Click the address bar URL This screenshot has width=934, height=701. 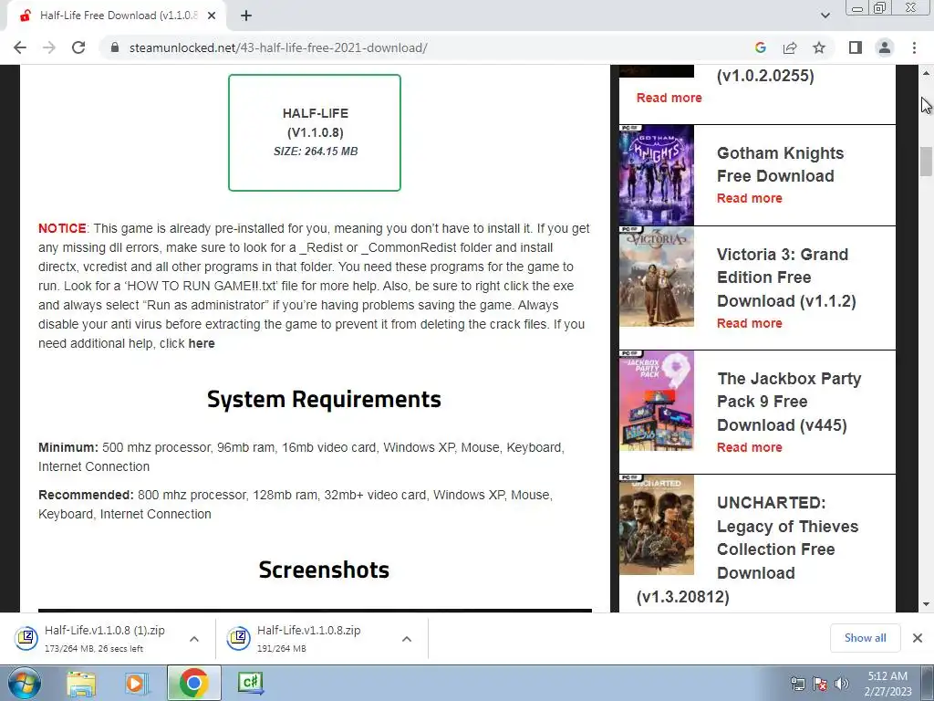pos(278,47)
